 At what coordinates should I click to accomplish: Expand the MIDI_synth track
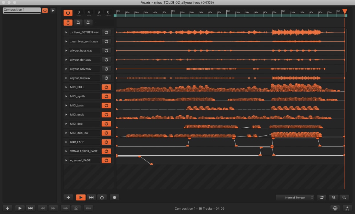(66, 96)
